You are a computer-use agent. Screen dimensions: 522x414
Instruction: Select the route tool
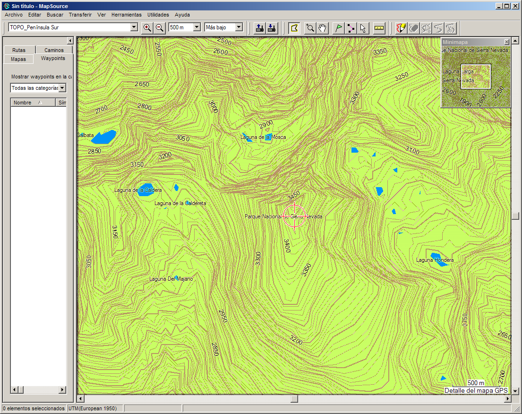(x=351, y=28)
